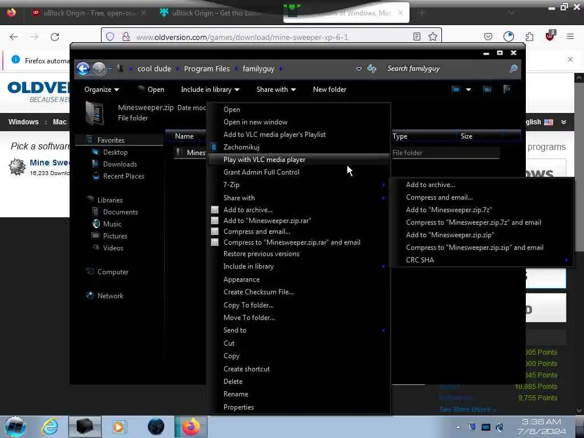The image size is (584, 438).
Task: Open Internet Explorer from the taskbar
Action: pos(50,427)
